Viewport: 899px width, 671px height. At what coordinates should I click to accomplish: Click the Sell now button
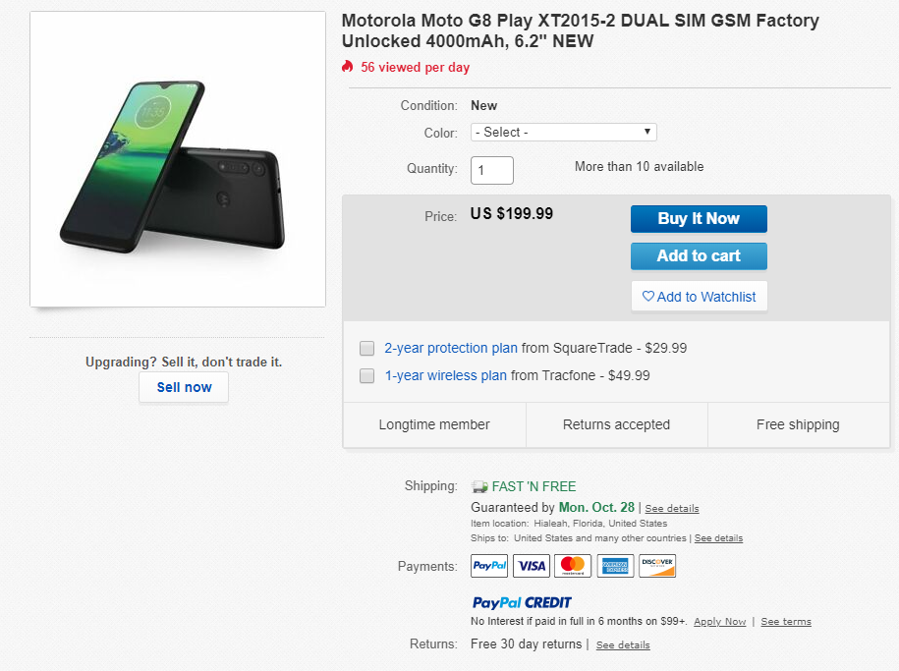click(x=183, y=387)
